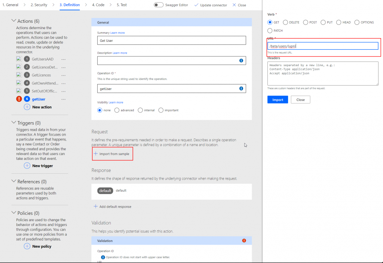Click the info icon in Operation ID field
This screenshot has width=383, height=263.
click(241, 89)
